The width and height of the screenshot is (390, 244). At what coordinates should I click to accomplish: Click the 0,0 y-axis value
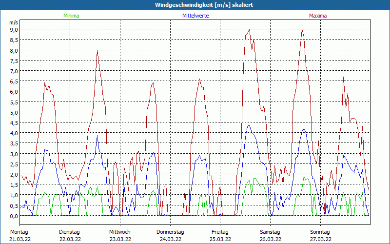(14, 216)
